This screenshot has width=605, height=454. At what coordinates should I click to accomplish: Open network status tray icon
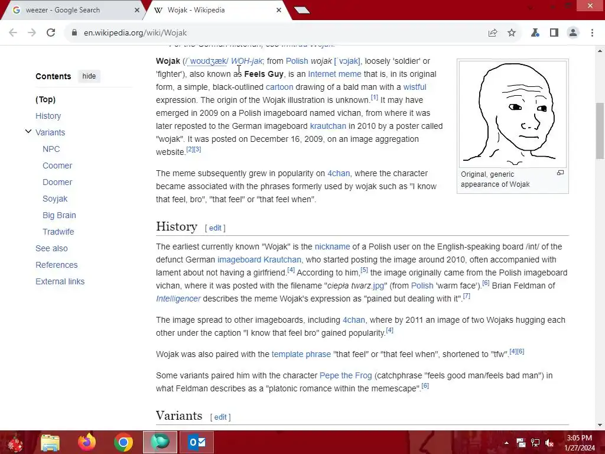[x=535, y=443]
